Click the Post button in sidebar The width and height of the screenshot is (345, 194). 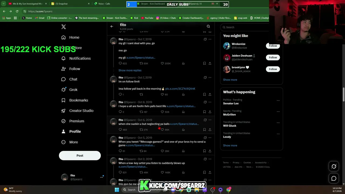click(x=80, y=155)
